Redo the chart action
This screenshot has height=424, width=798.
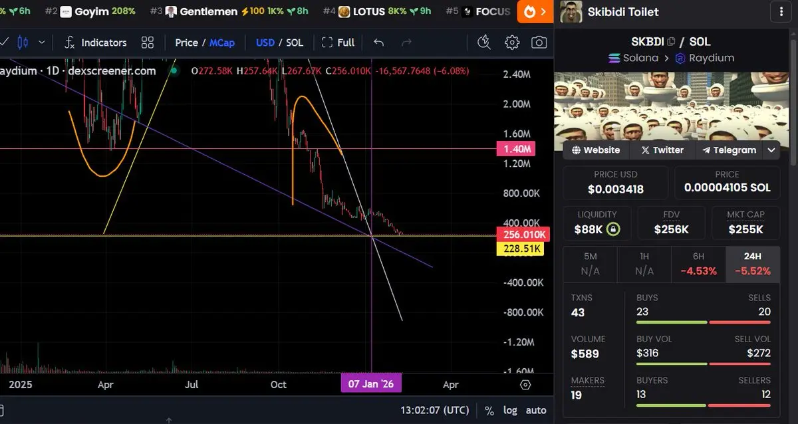pyautogui.click(x=407, y=43)
